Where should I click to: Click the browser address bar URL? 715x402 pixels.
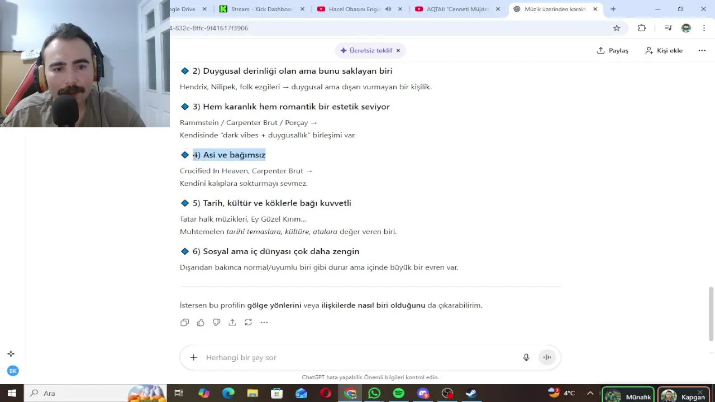coord(209,28)
